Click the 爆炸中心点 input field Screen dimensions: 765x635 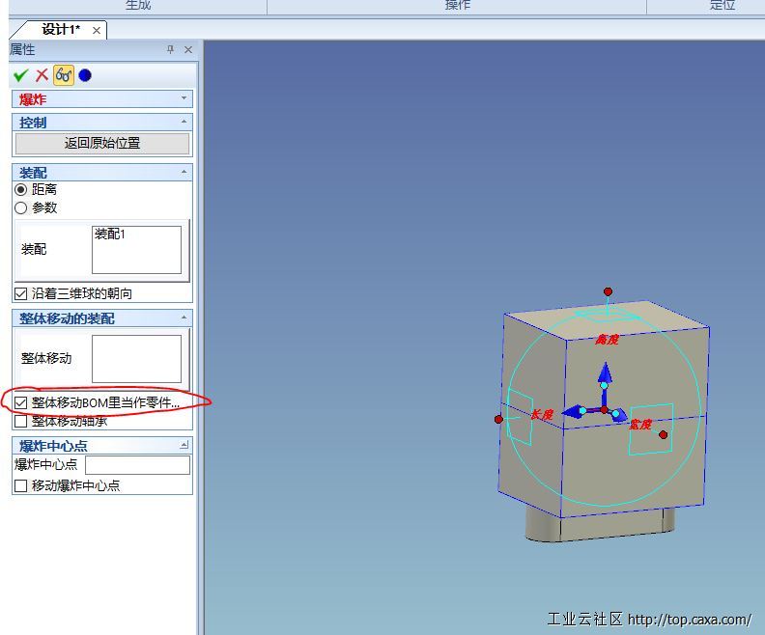click(x=137, y=465)
